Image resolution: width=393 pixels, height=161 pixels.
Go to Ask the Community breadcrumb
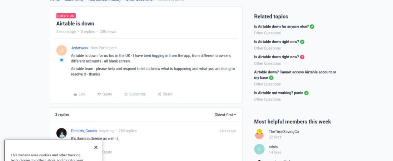[x=104, y=1]
